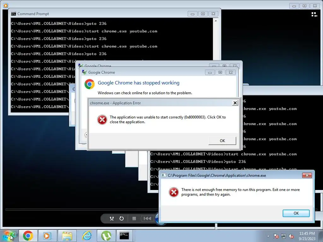Click the Windows Media Player title bar icon
This screenshot has width=323, height=242.
[6, 6]
